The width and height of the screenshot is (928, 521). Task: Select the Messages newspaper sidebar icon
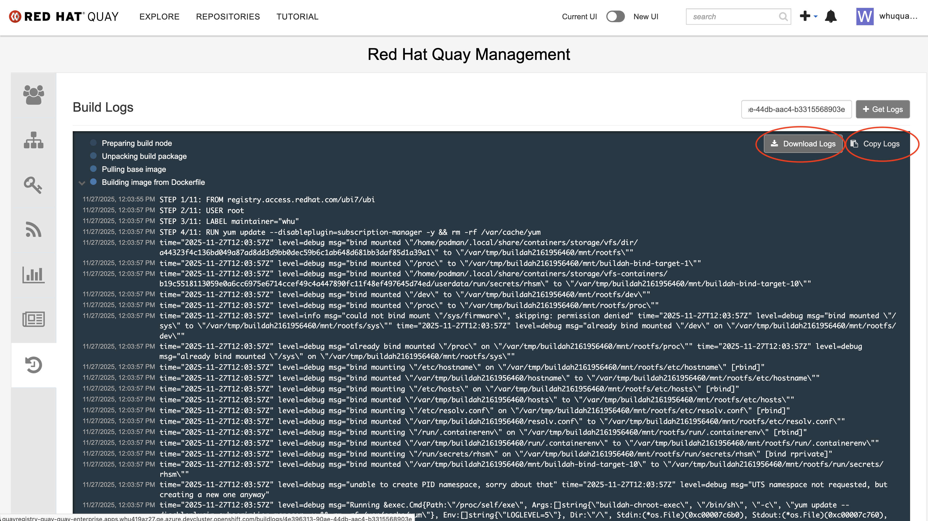[33, 319]
